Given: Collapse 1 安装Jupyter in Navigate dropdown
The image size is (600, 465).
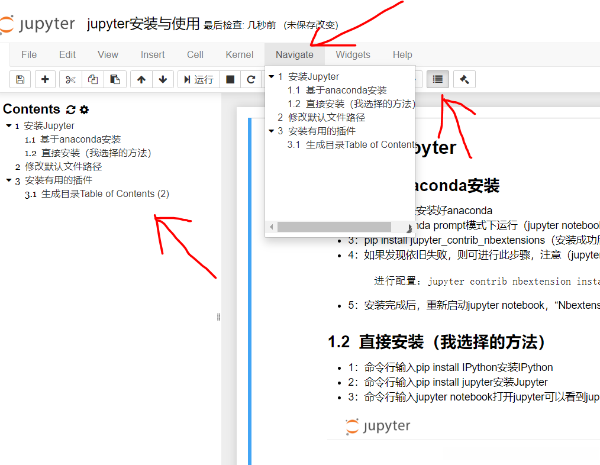Looking at the screenshot, I should point(271,76).
